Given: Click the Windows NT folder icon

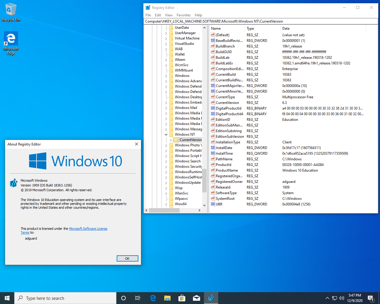Looking at the screenshot, I should pyautogui.click(x=171, y=134).
